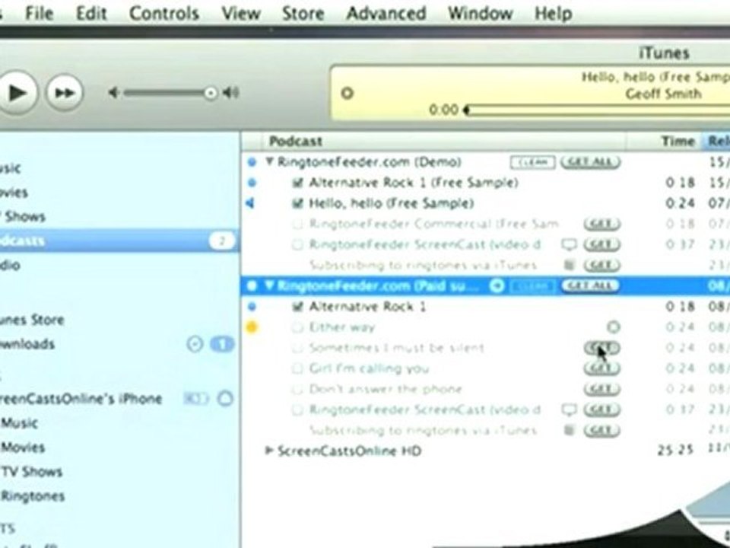Check Sometimes I must be silent checkbox

(297, 348)
